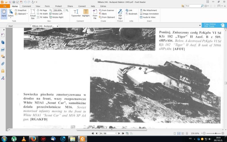
Task: Open the Layers side panel
Action: 3,49
